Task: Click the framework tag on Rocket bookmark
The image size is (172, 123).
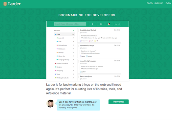Action: (84, 41)
